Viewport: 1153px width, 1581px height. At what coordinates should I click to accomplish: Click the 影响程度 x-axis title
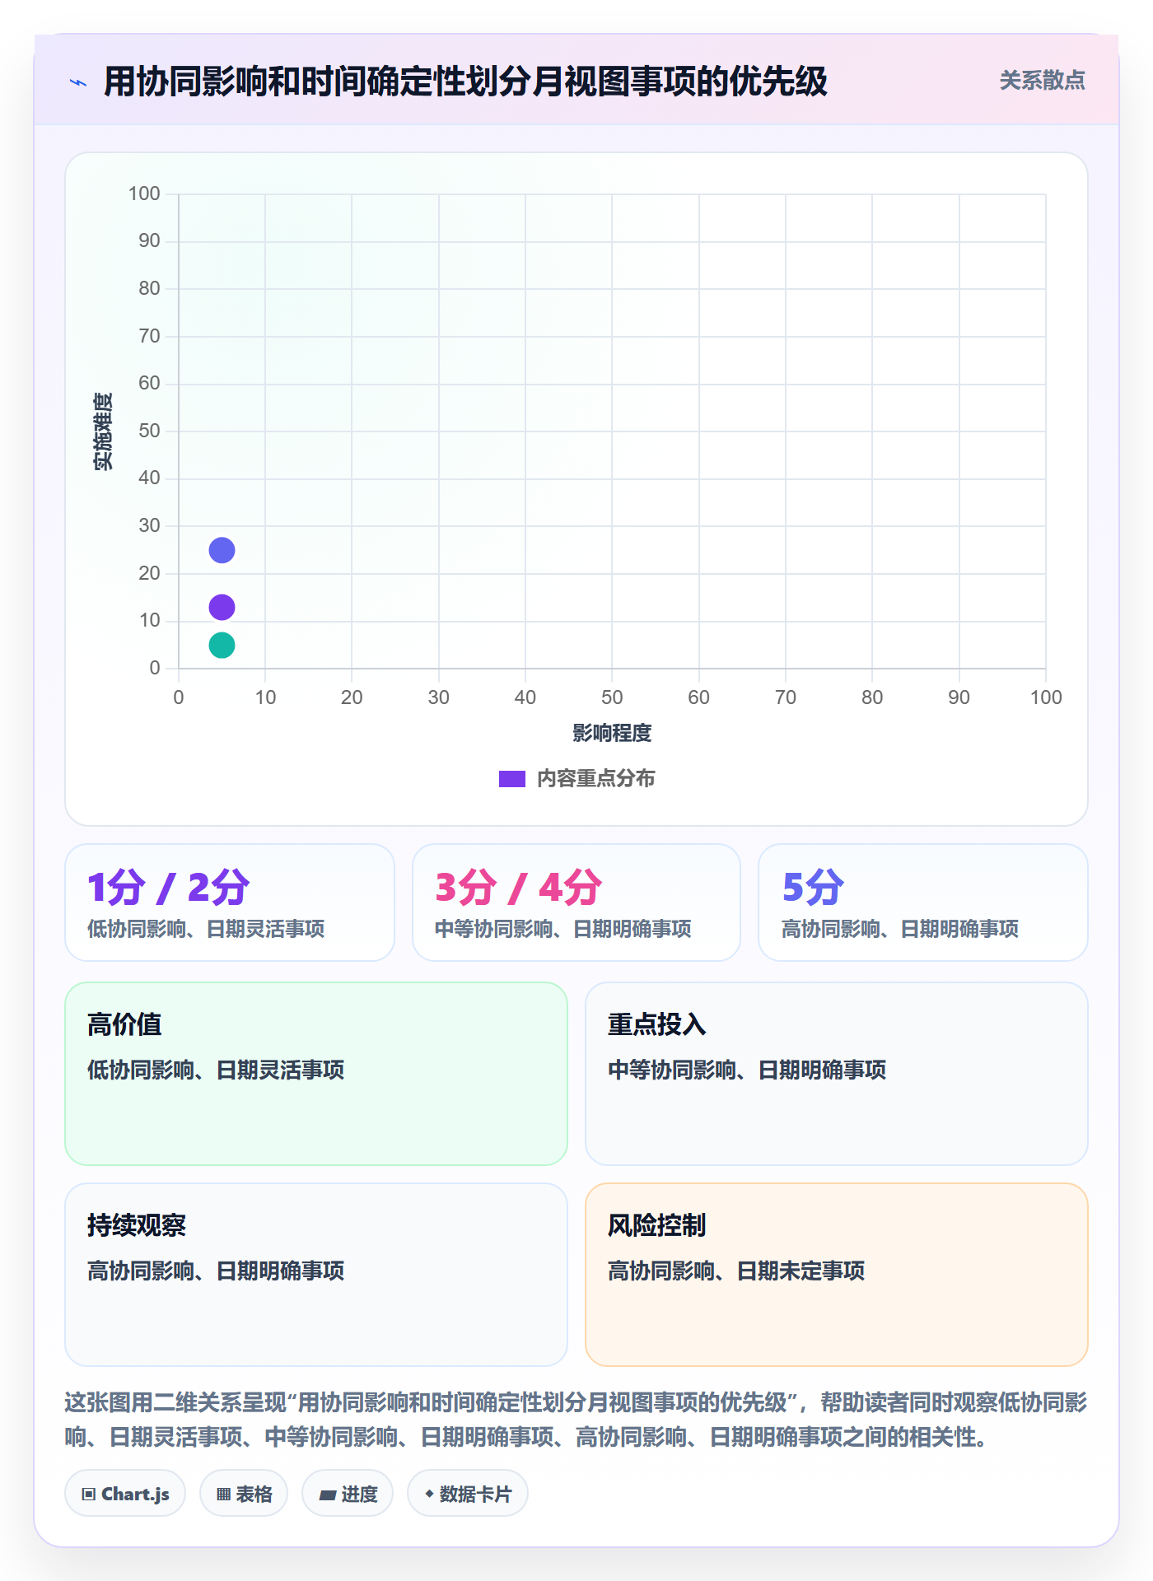[612, 733]
